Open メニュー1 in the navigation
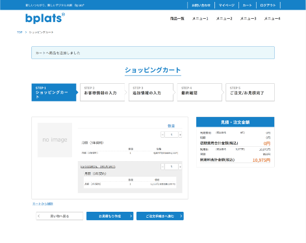This screenshot has height=243, width=306. click(x=200, y=19)
